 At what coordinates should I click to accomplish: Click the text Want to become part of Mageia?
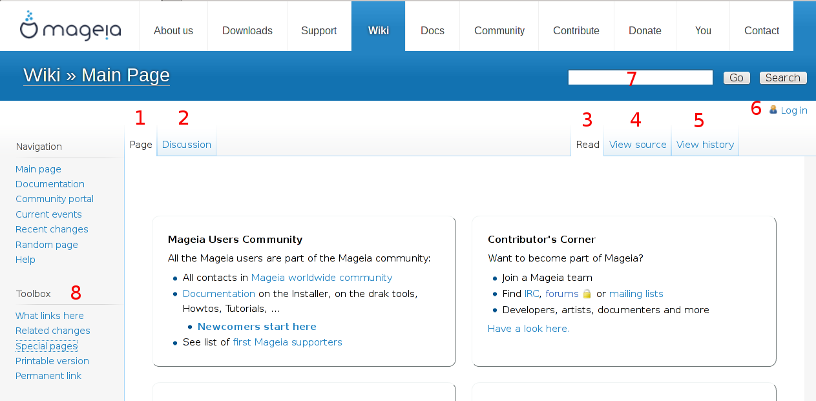pyautogui.click(x=565, y=258)
